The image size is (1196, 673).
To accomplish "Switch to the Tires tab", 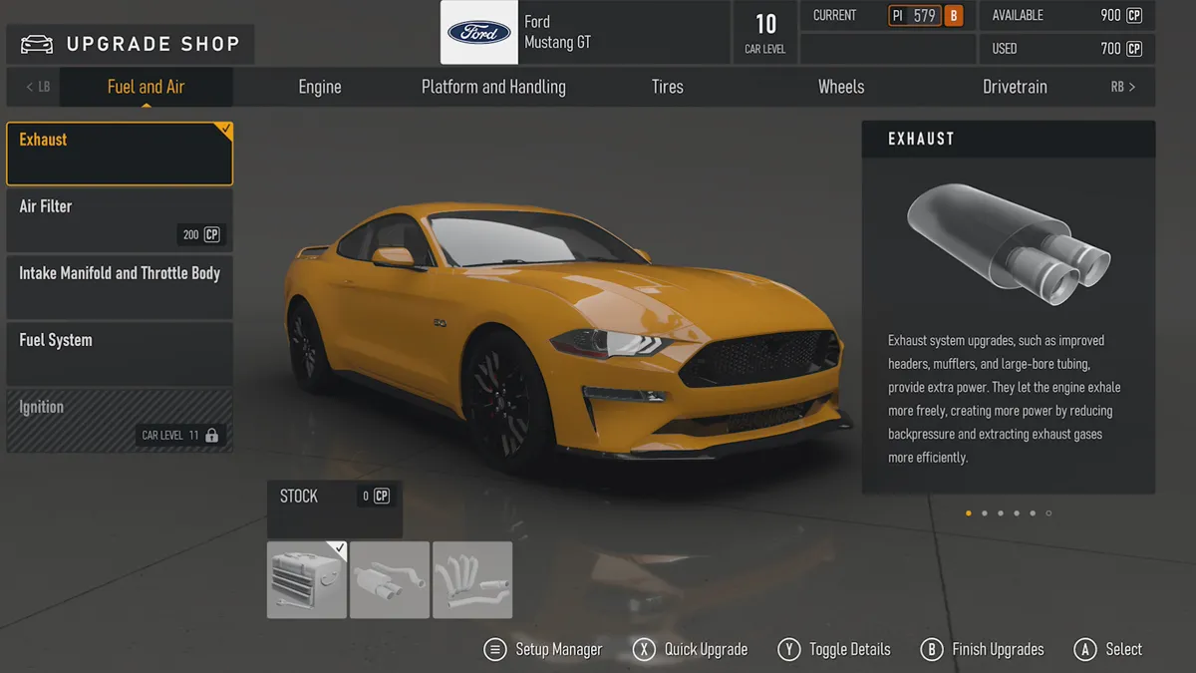I will 668,87.
